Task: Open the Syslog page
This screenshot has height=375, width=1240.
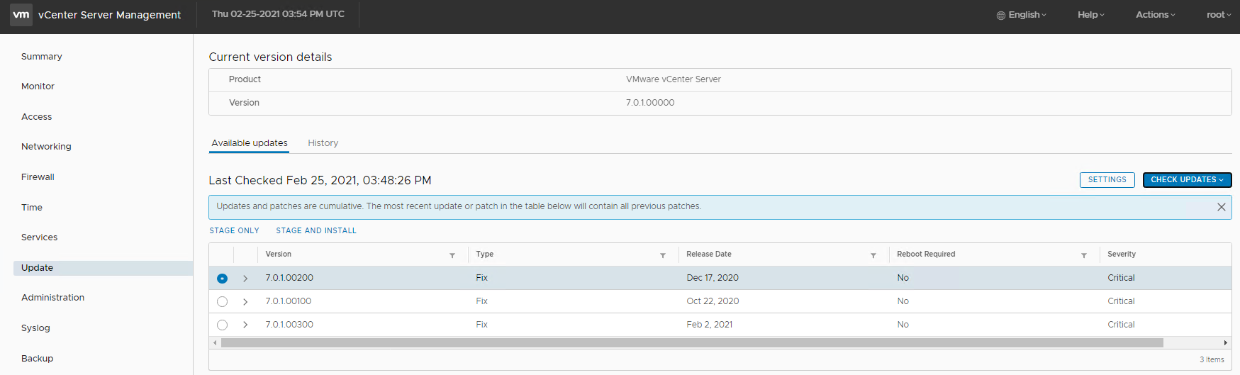Action: tap(35, 328)
